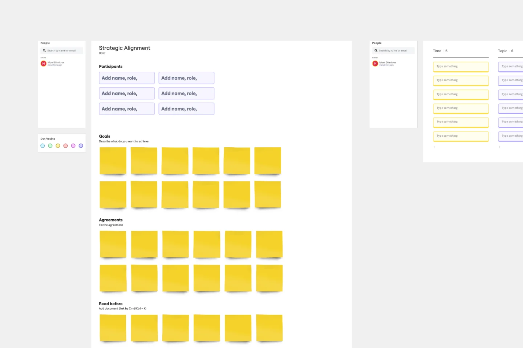Open Moni Dimitrov's avatar in right People panel
523x348 pixels.
coord(375,63)
